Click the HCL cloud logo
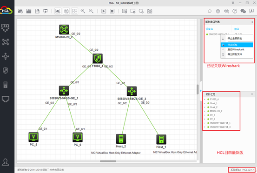The width and height of the screenshot is (257, 173). 6,10
